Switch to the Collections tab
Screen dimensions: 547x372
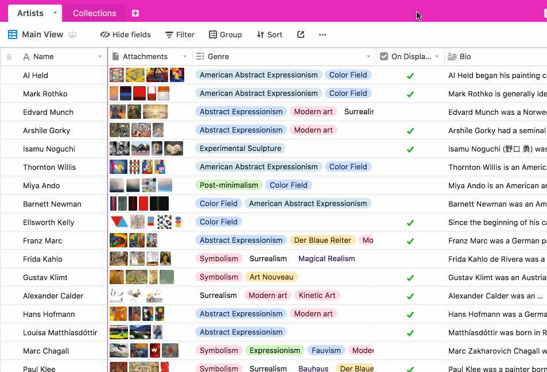(94, 13)
